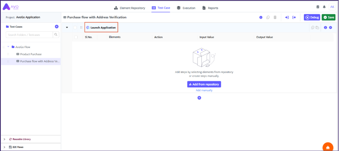Click the Add from repository button
This screenshot has height=151, width=339.
click(x=204, y=84)
